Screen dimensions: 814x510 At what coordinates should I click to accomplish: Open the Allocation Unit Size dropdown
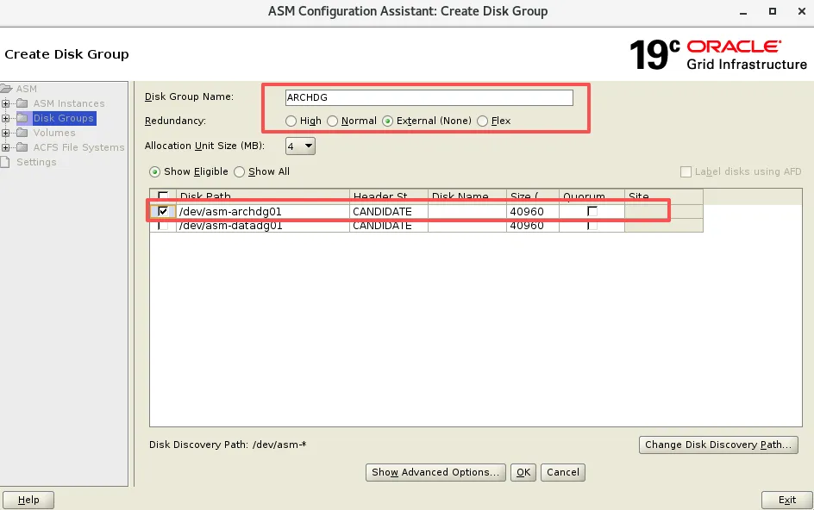[300, 146]
